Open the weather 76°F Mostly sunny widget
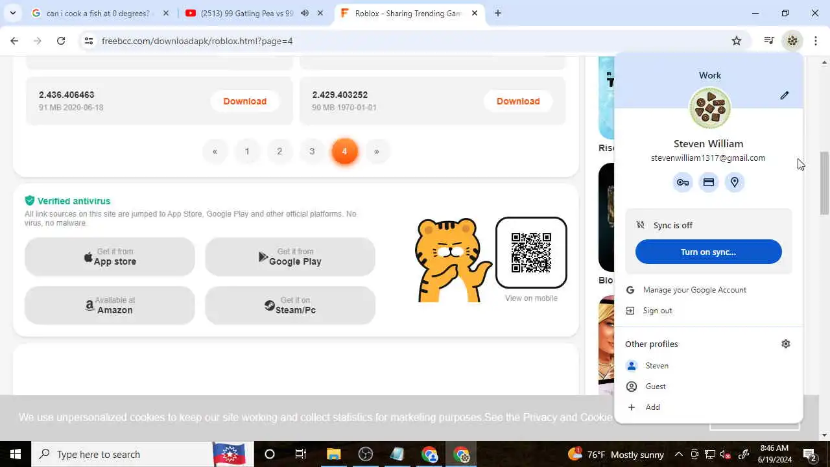This screenshot has width=830, height=467. click(x=616, y=454)
